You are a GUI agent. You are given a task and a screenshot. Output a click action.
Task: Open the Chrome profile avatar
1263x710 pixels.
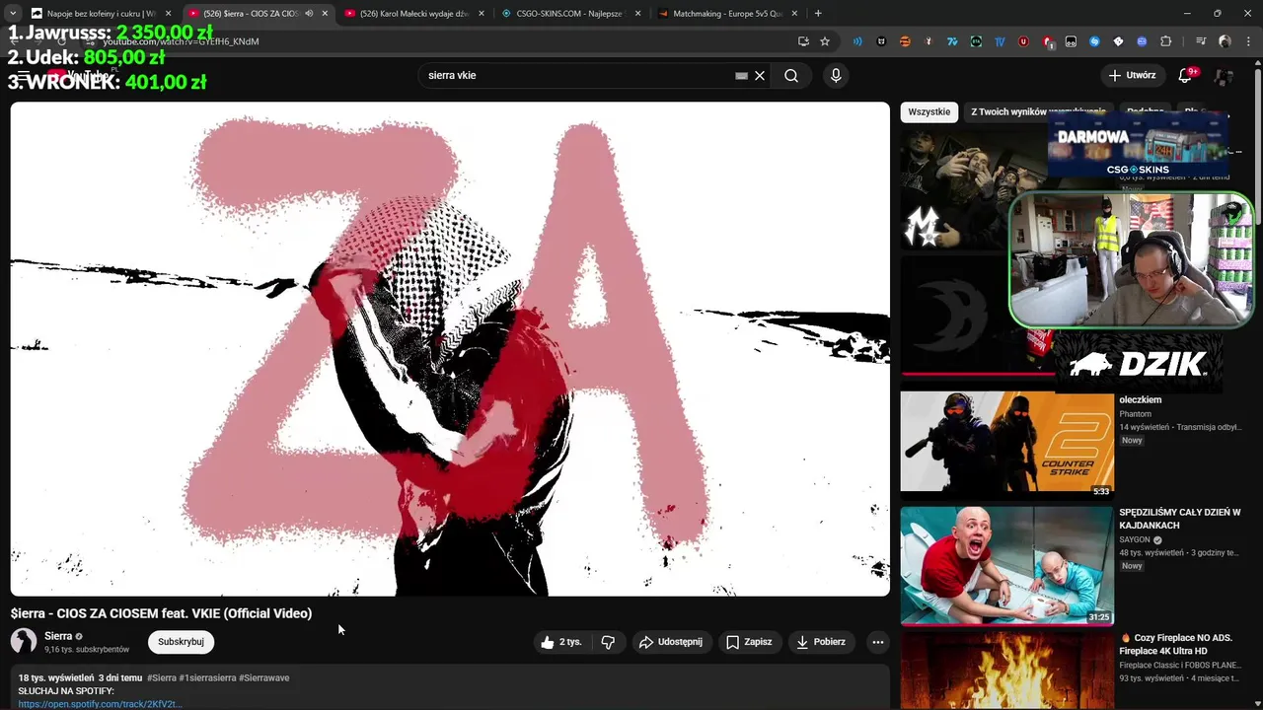[x=1225, y=41]
